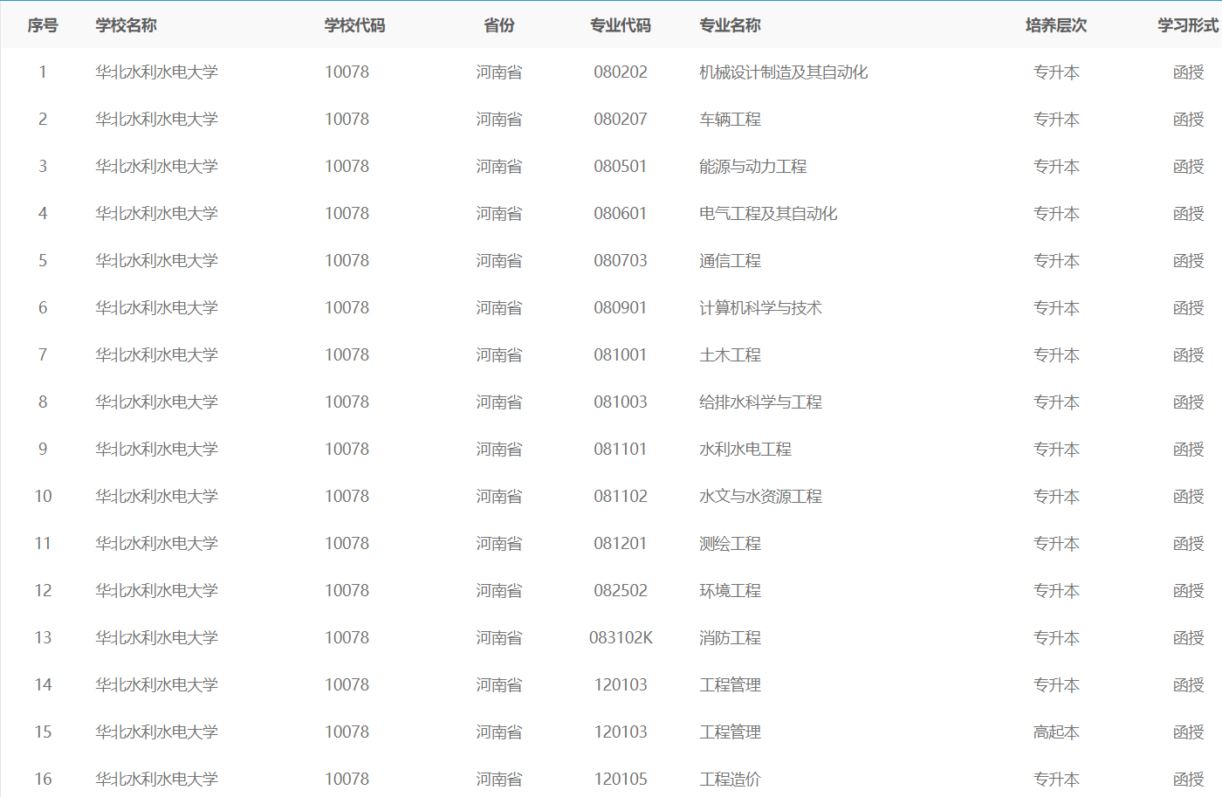Click major code 081001
Screen dimensions: 1222x797
click(x=621, y=355)
